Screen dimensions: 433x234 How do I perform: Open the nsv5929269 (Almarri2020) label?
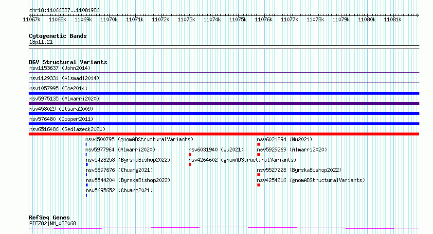tap(292, 150)
